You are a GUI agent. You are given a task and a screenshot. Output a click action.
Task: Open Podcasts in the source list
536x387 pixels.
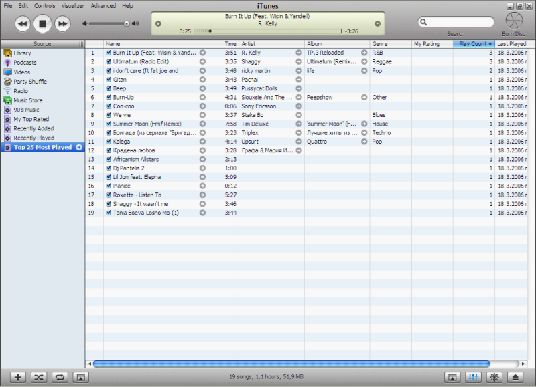pos(25,63)
